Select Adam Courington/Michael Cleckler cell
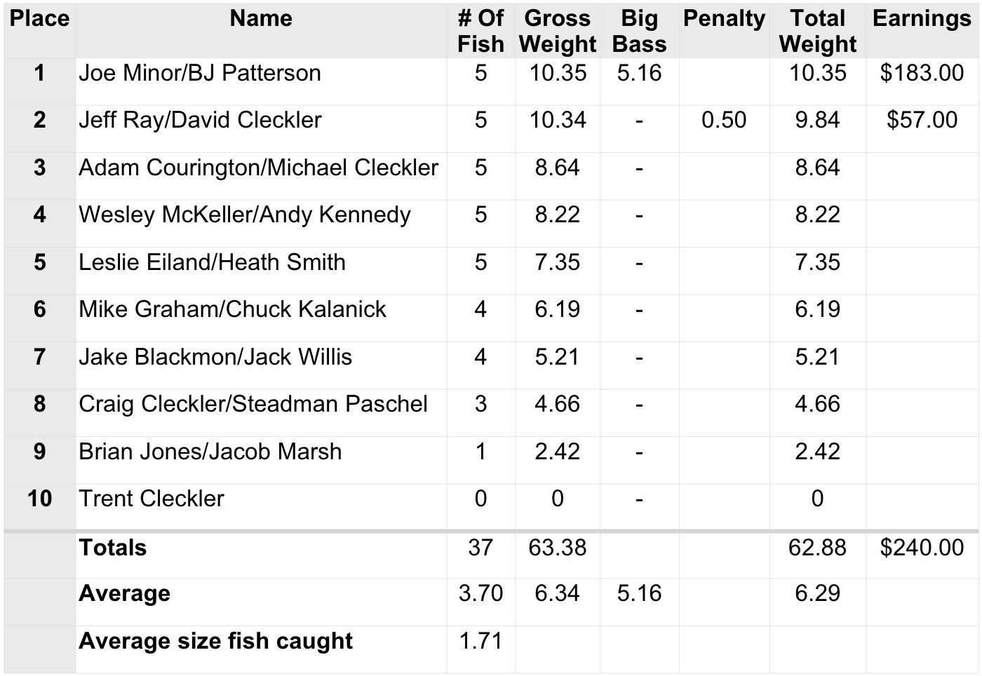Image resolution: width=982 pixels, height=676 pixels. pyautogui.click(x=258, y=168)
